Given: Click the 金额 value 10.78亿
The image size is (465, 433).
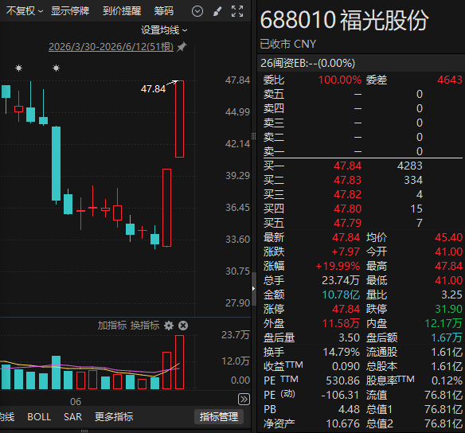Looking at the screenshot, I should pyautogui.click(x=341, y=295).
